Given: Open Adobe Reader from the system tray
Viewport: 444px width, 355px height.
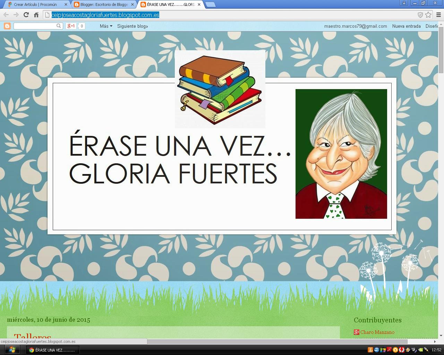Looking at the screenshot, I should [x=388, y=350].
